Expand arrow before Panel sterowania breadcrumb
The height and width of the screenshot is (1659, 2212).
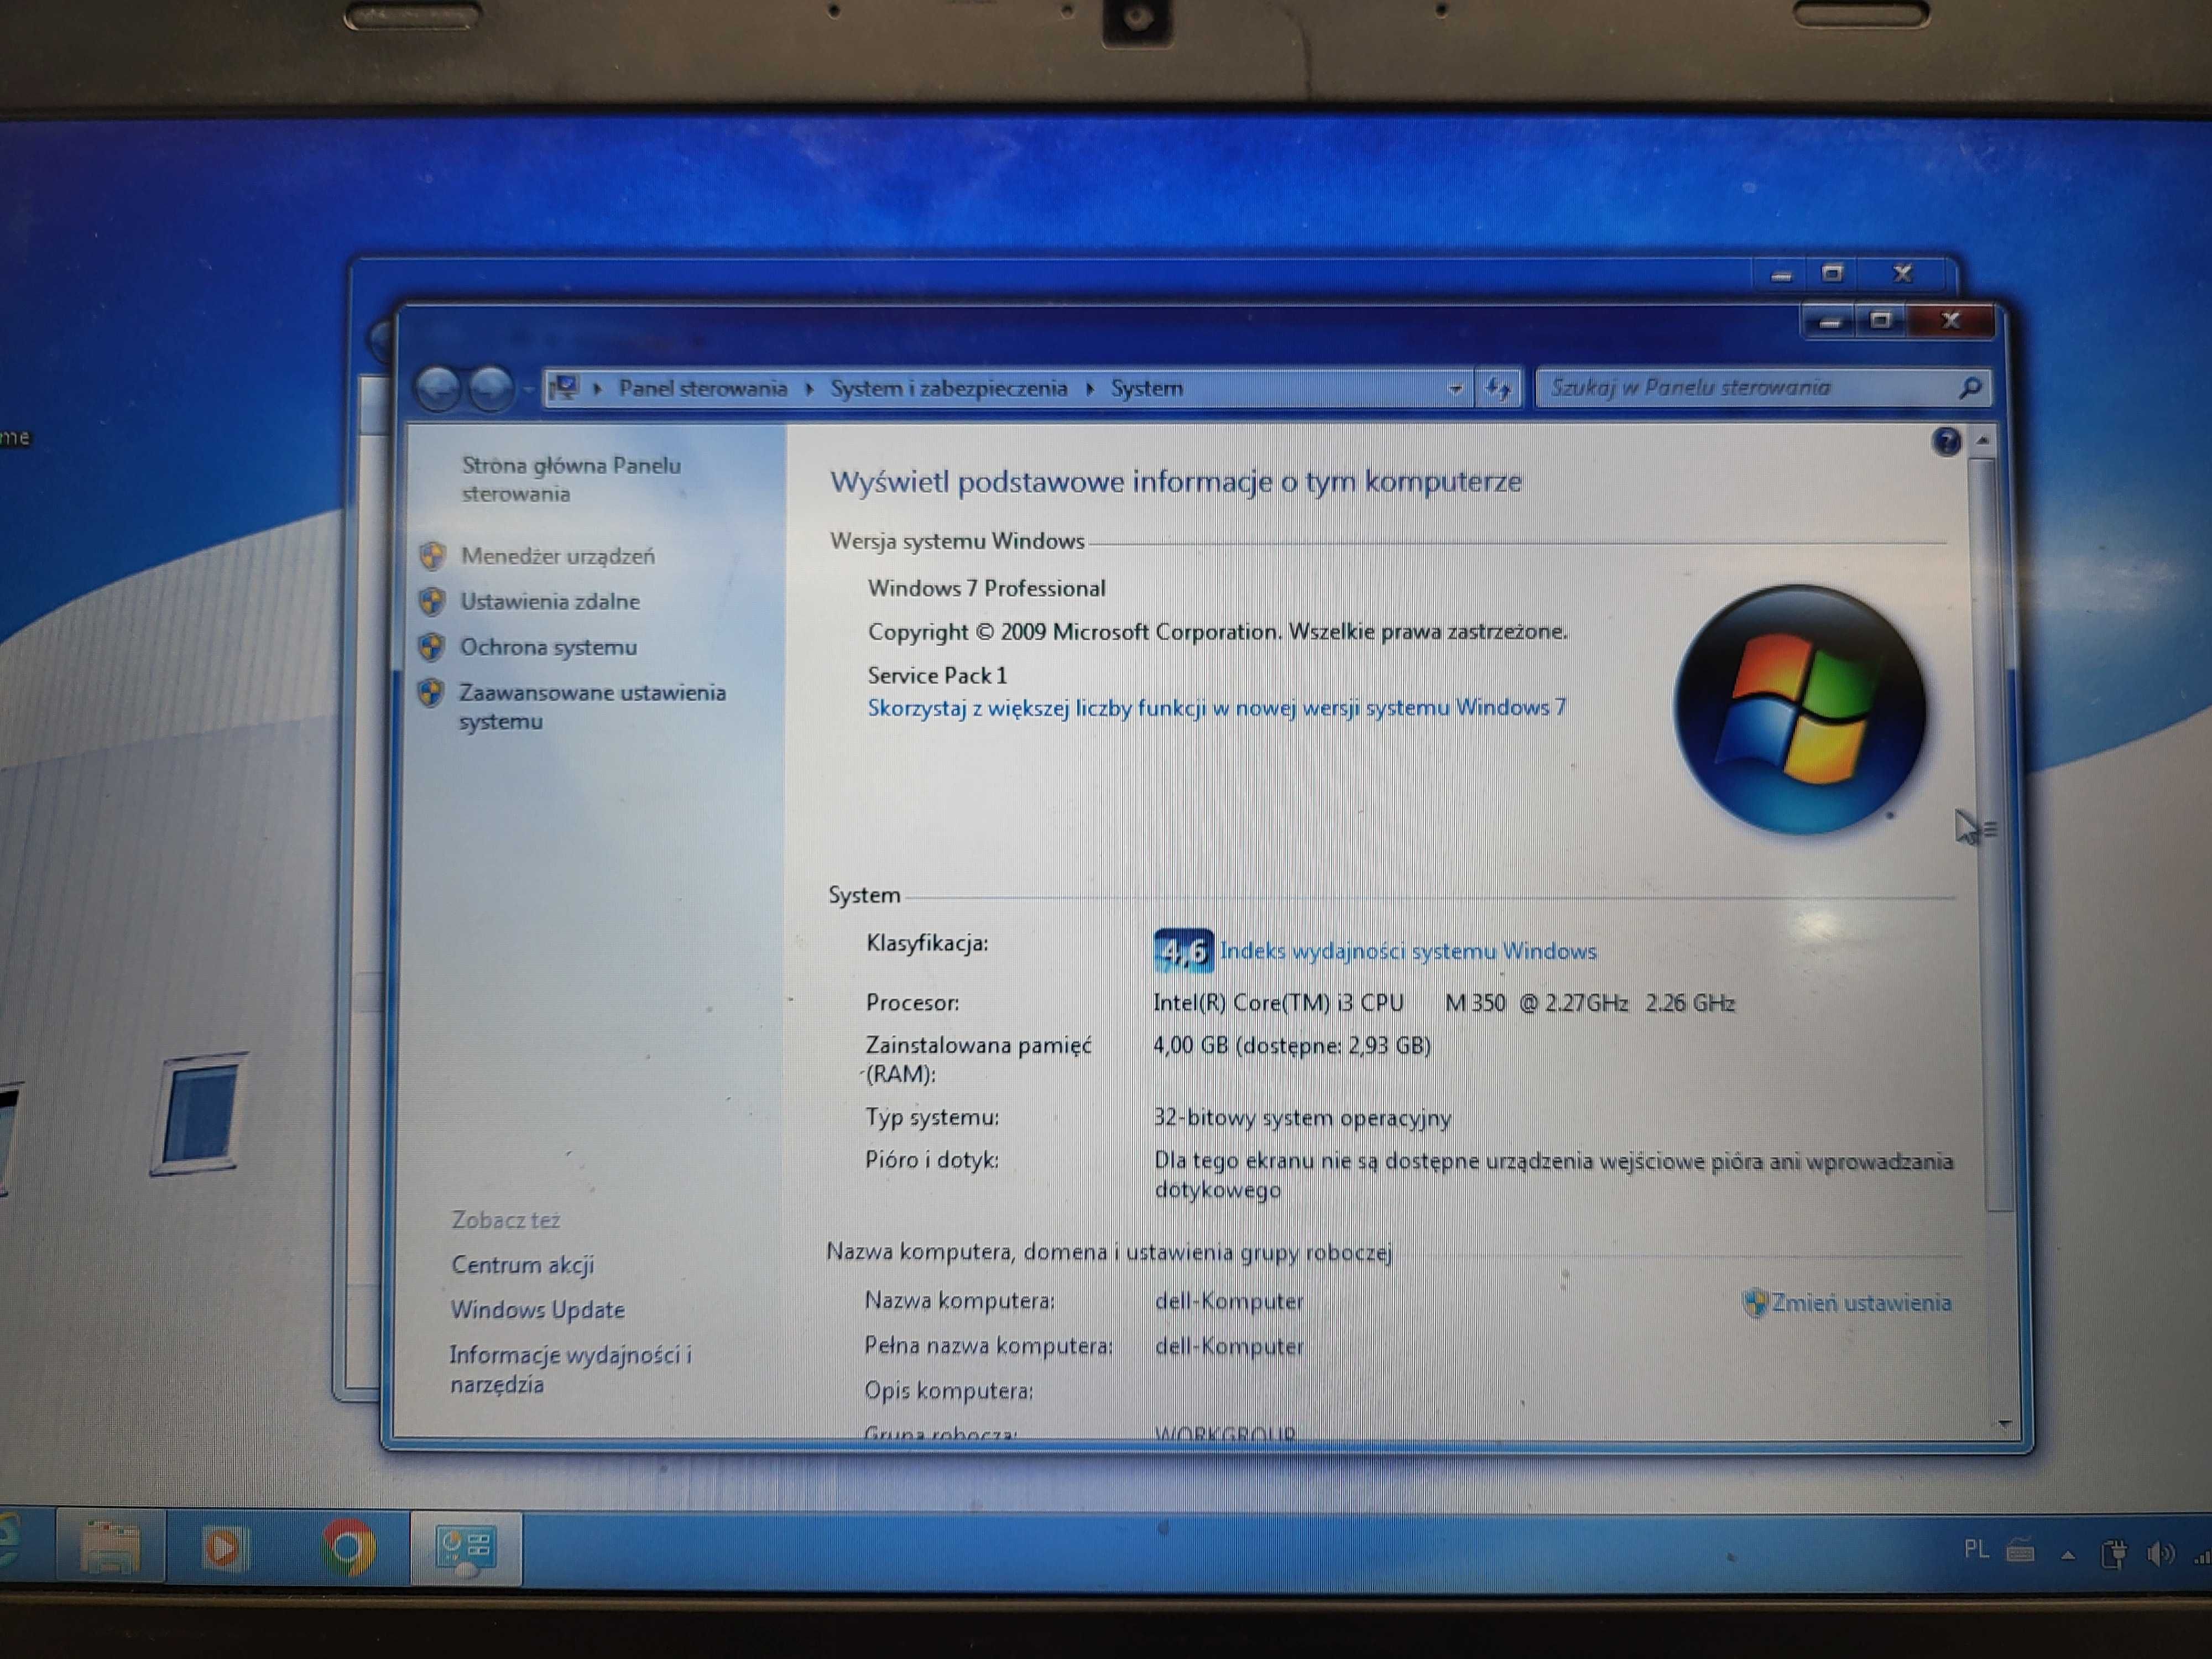coord(597,388)
